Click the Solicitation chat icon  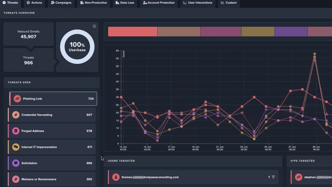[16, 163]
